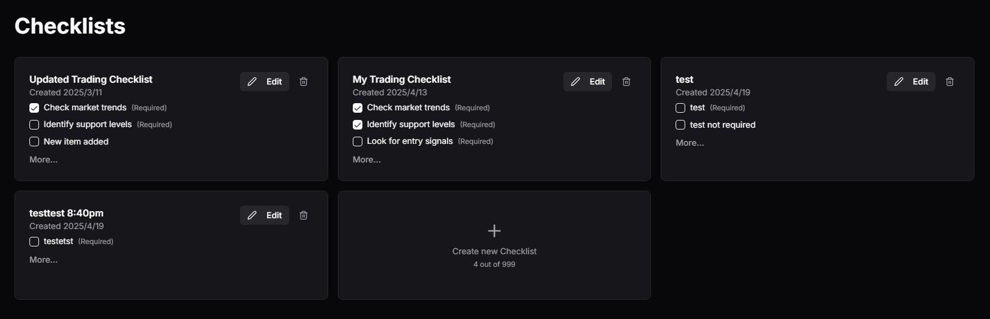This screenshot has height=319, width=990.
Task: Click pencil icon on Updated Trading Checklist
Action: pos(252,82)
